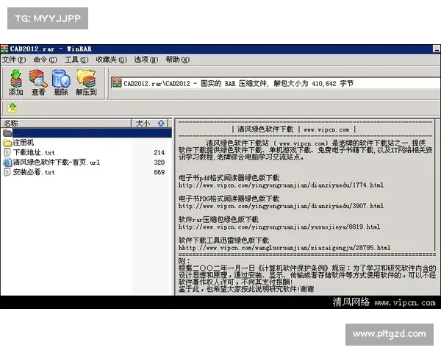Select file 安装必看.txt
441x353 pixels.
[x=34, y=172]
